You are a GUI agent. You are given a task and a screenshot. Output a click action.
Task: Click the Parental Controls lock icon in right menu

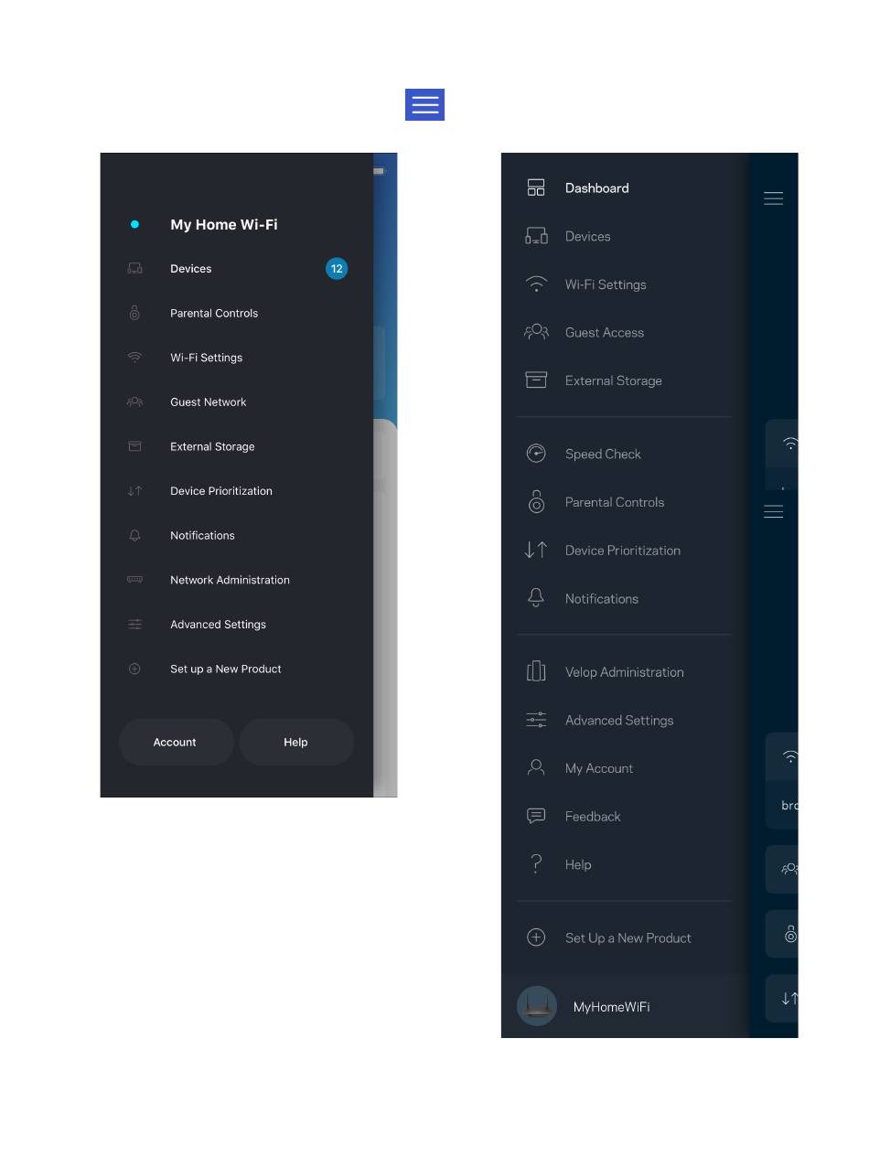pos(536,502)
